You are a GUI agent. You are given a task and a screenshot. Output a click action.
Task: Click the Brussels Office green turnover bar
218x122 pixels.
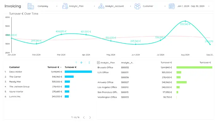tap(194, 67)
